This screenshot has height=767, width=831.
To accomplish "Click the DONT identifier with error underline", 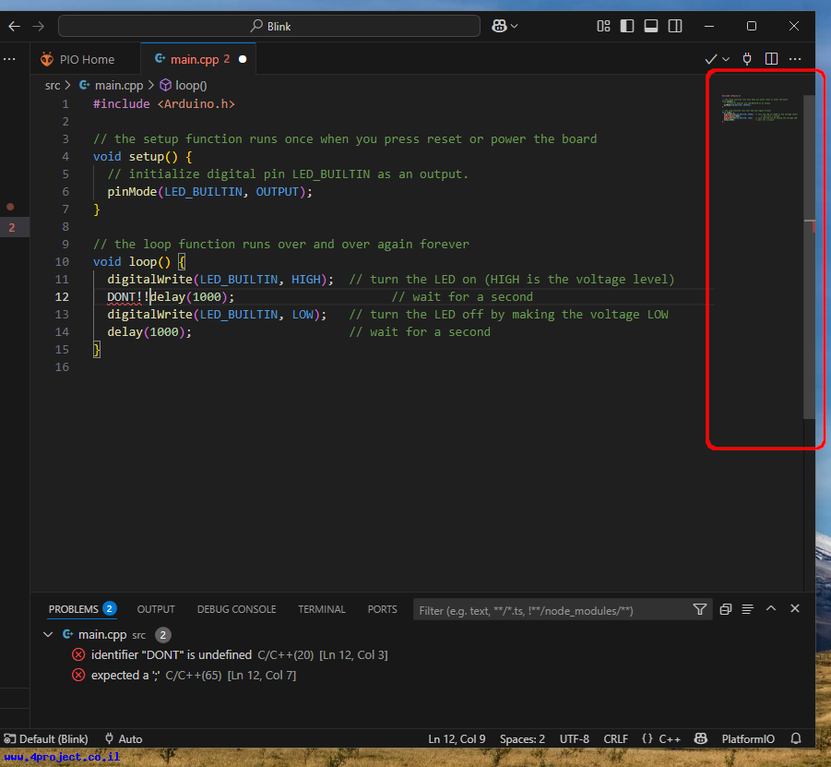I will (122, 297).
